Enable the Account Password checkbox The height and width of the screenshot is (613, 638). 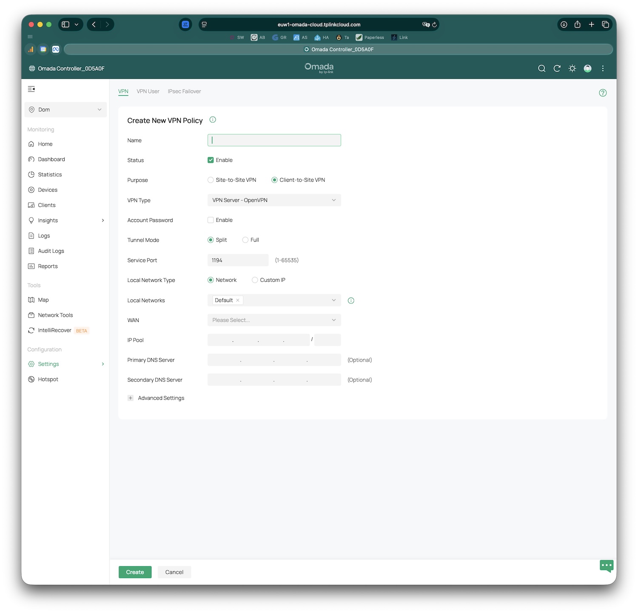coord(211,220)
